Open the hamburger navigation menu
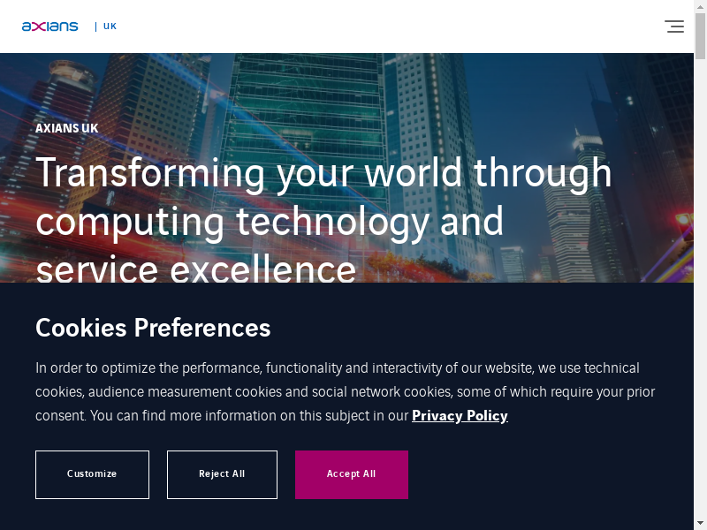Screen dimensions: 707x530 (674, 26)
